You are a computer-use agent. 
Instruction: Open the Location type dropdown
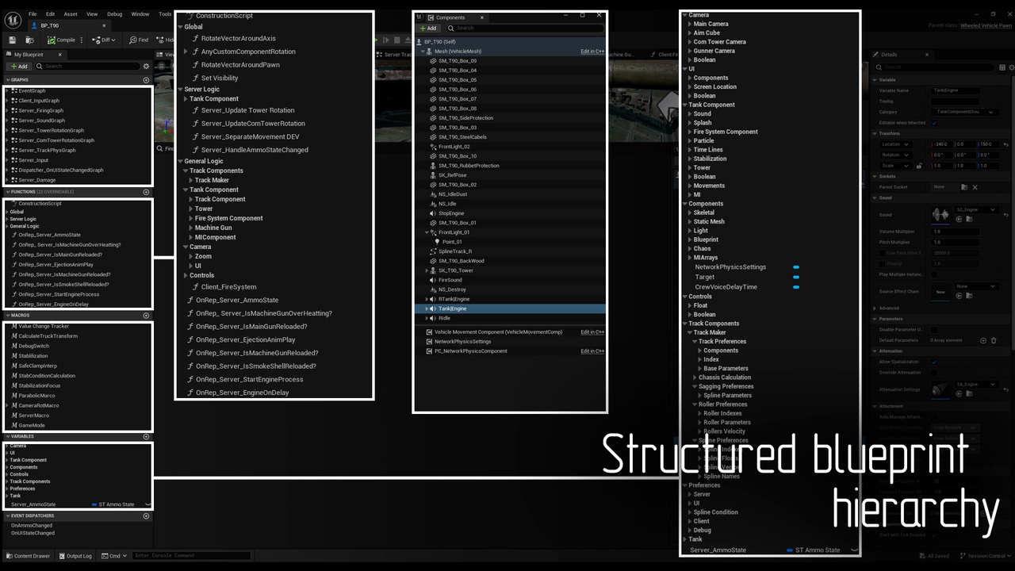pyautogui.click(x=895, y=144)
